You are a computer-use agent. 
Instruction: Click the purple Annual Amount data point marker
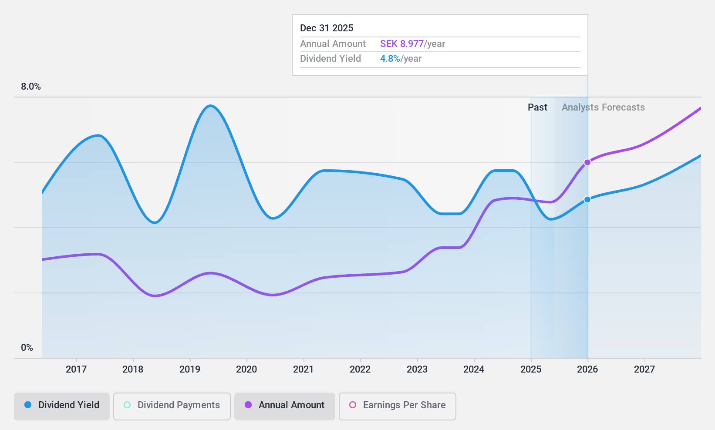tap(587, 162)
